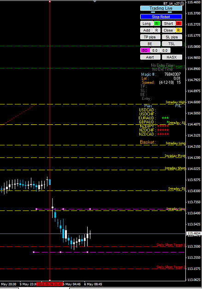Click the red R button beside Short

coord(178,24)
